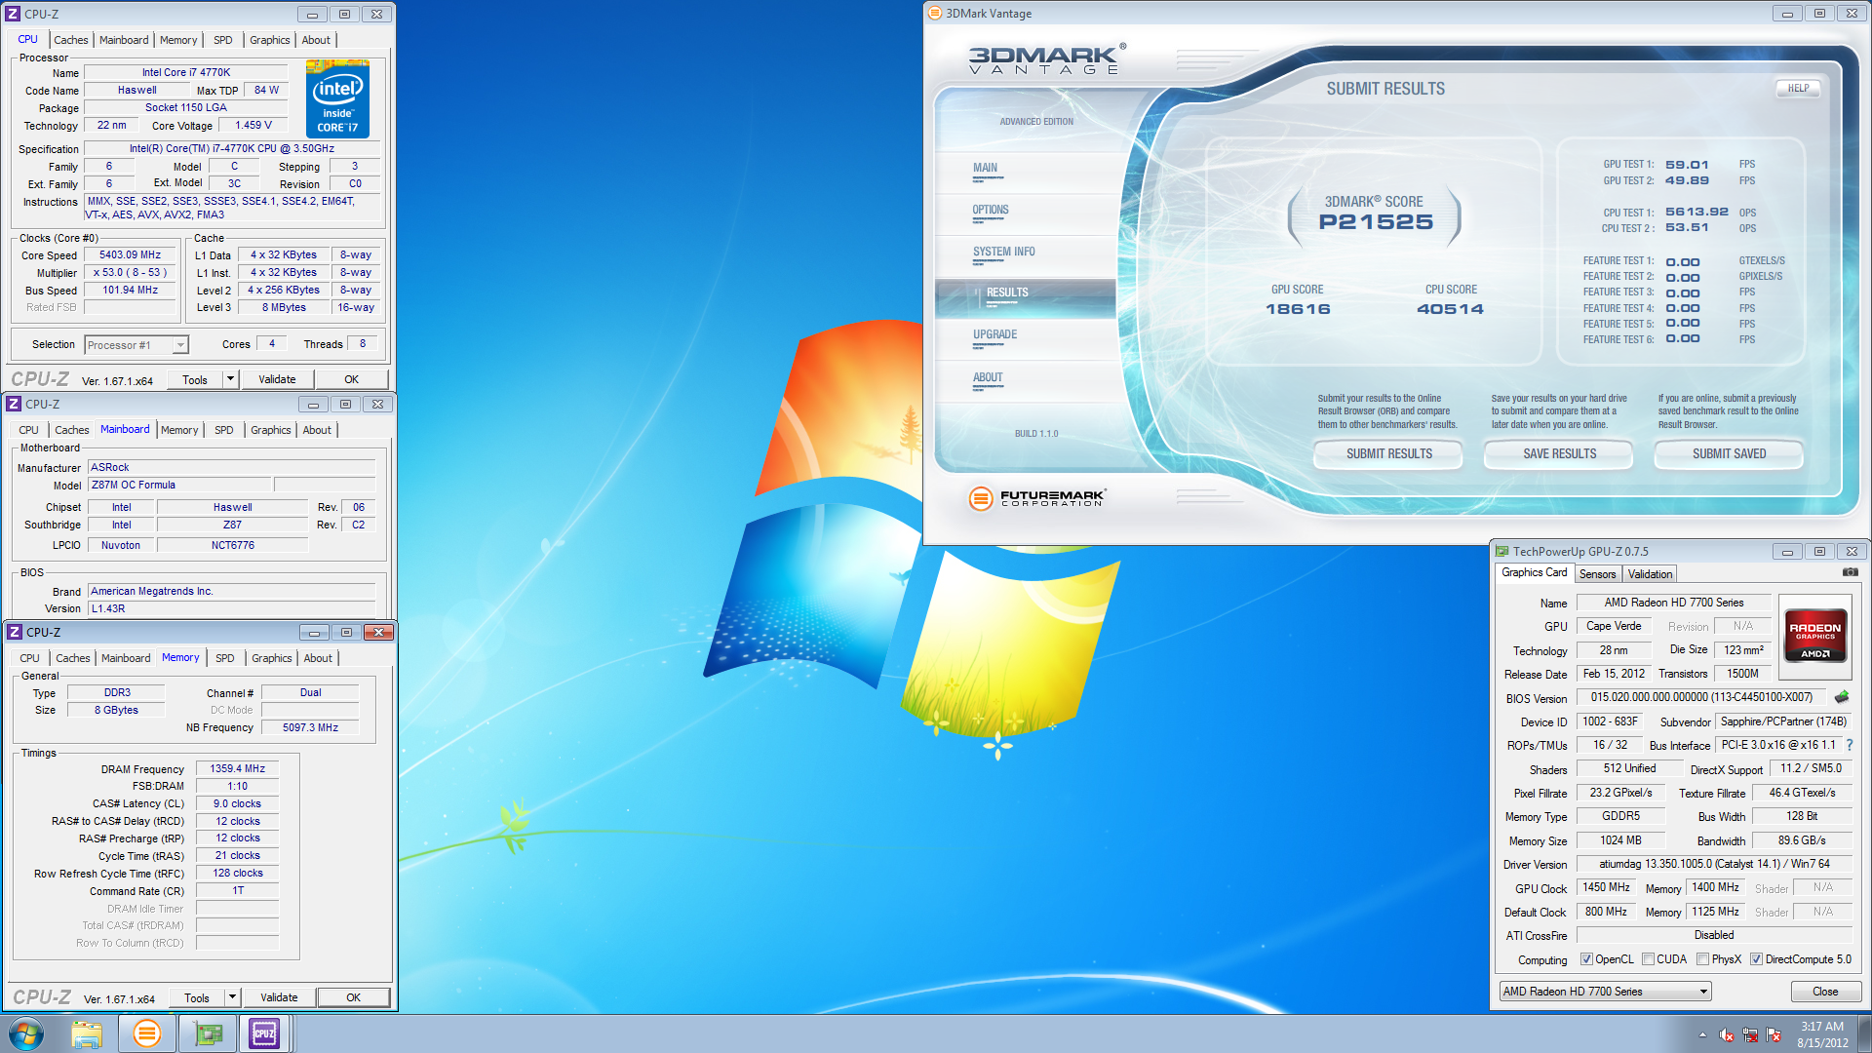Open Windows Explorer from the taskbar
This screenshot has width=1872, height=1053.
tap(87, 1033)
